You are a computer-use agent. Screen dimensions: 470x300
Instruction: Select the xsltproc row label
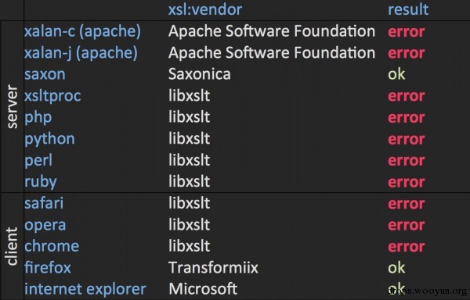pyautogui.click(x=52, y=96)
